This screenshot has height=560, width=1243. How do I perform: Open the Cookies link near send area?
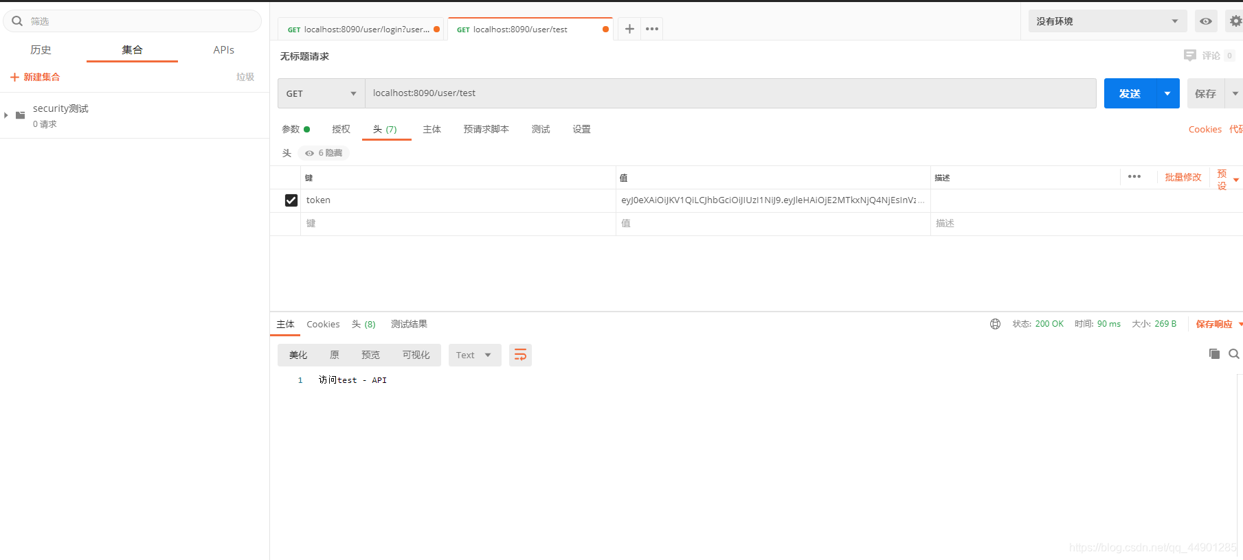[x=1205, y=129]
